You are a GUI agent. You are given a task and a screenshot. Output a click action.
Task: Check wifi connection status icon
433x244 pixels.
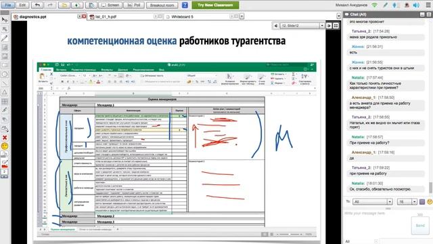click(x=374, y=5)
